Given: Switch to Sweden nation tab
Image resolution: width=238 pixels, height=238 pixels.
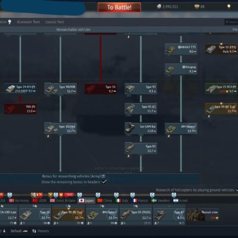Looking at the screenshot, I should tap(161, 201).
